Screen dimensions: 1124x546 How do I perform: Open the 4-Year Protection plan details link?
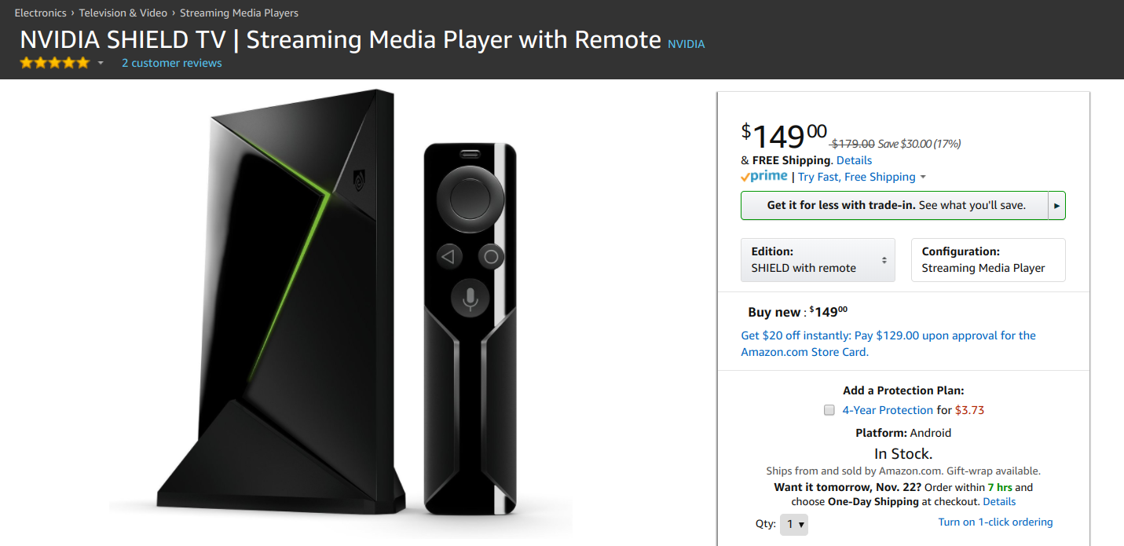(x=888, y=410)
